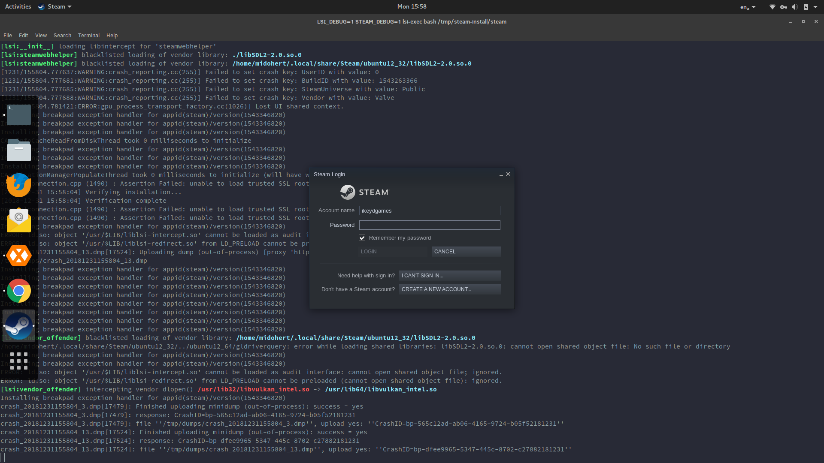
Task: Click the libvulkan_intel.so lib64 path text
Action: click(x=381, y=389)
